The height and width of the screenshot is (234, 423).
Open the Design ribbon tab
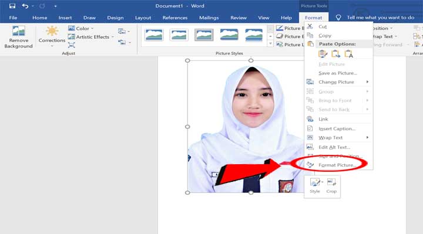tap(115, 18)
